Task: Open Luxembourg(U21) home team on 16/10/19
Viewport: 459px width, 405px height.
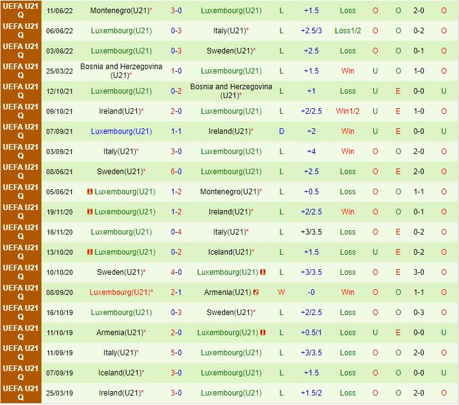Action: (x=121, y=313)
